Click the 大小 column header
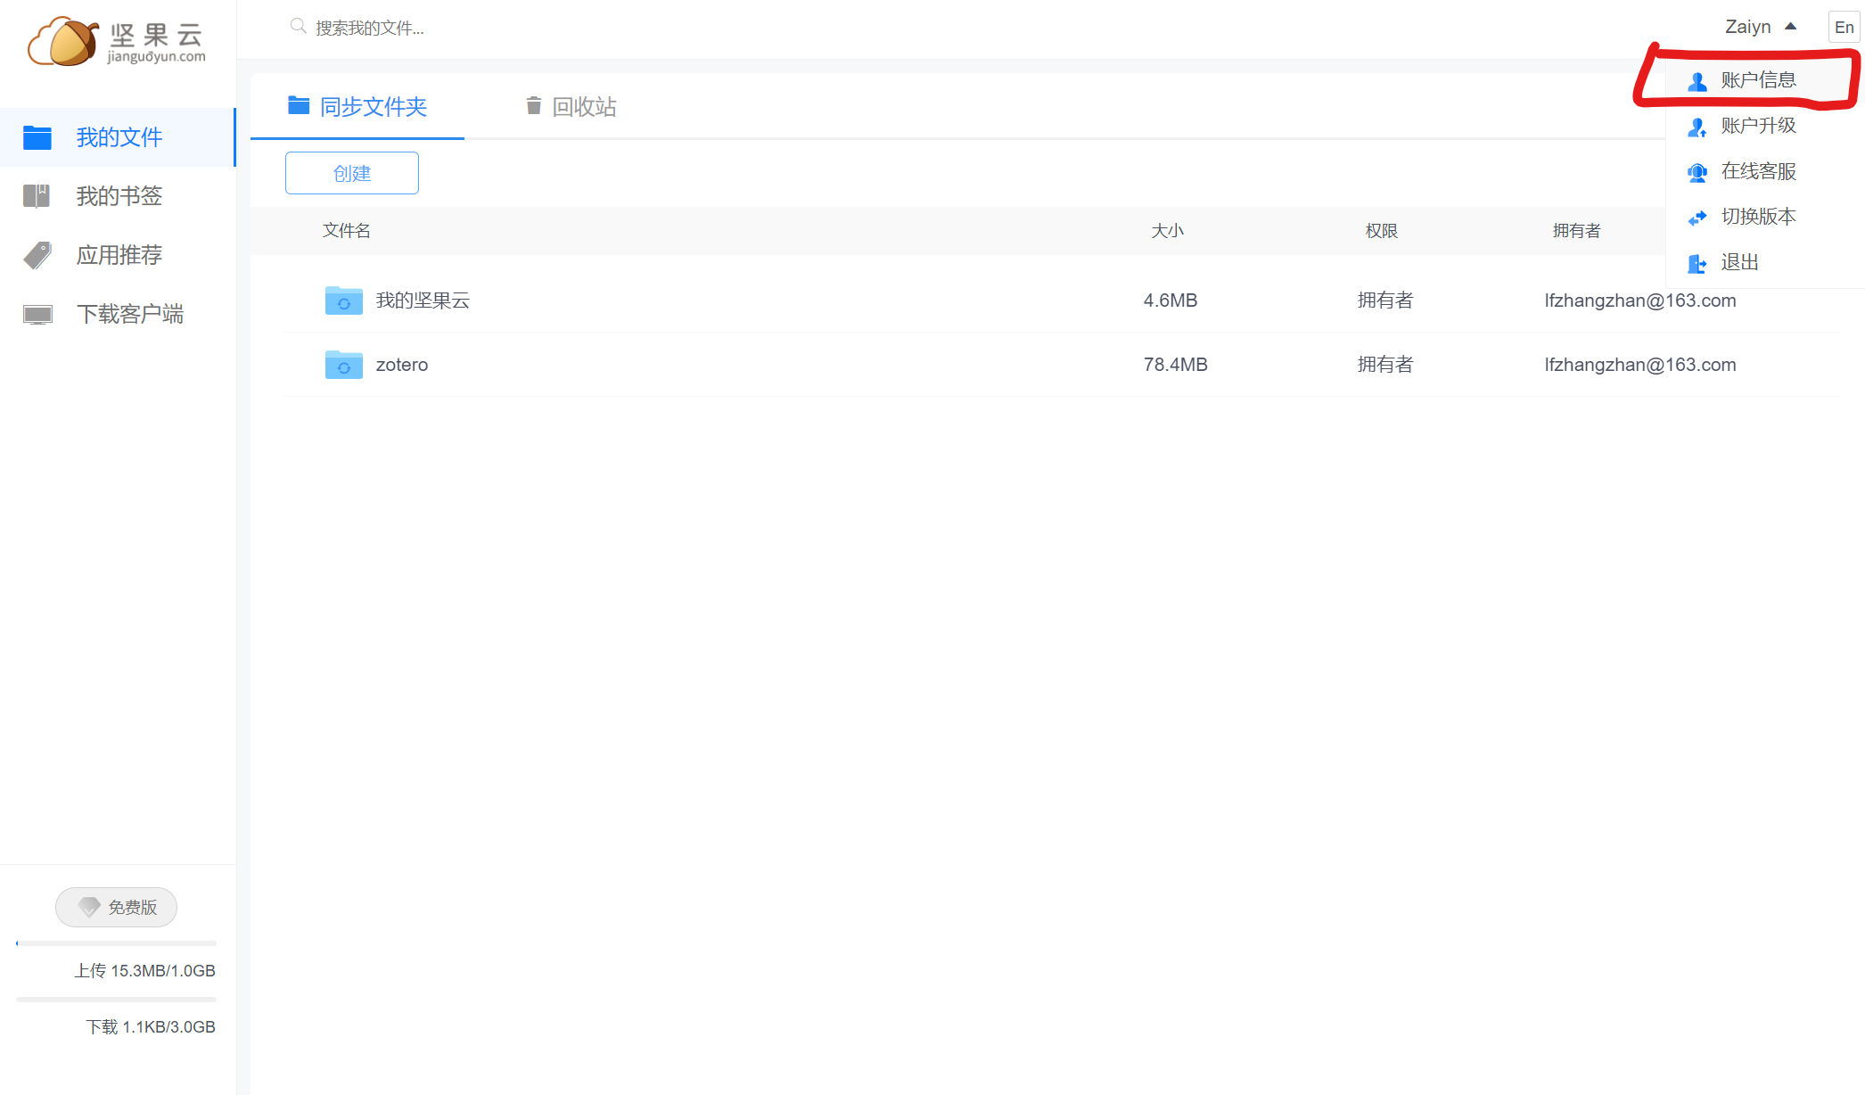Image resolution: width=1865 pixels, height=1095 pixels. tap(1167, 231)
